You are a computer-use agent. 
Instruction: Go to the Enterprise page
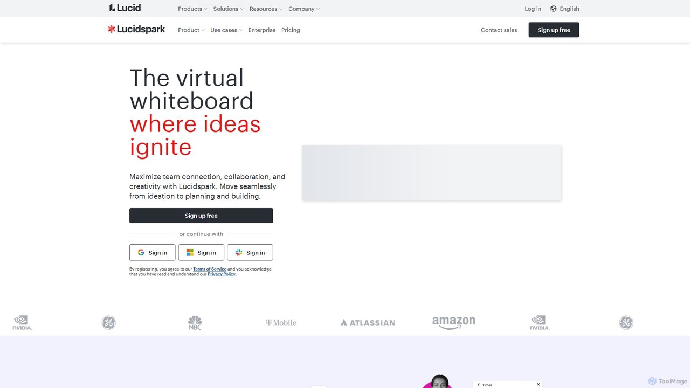click(262, 30)
